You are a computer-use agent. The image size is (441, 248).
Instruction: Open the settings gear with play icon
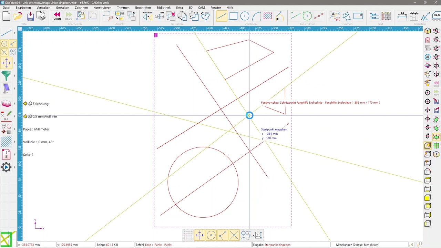6,167
